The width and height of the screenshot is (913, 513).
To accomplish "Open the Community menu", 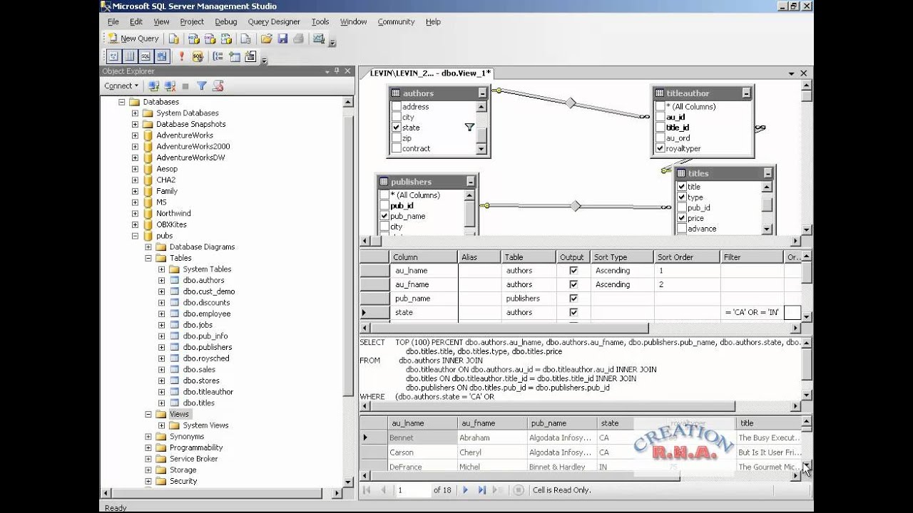I will pyautogui.click(x=396, y=22).
